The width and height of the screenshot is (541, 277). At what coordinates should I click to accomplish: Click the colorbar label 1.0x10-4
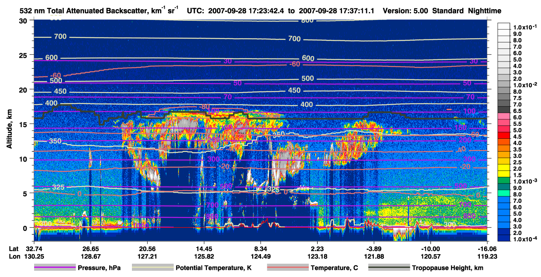[x=524, y=238]
